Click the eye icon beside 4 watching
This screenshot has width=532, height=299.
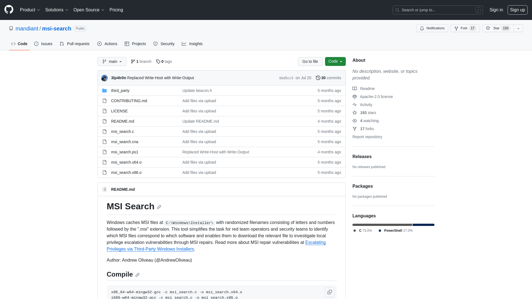point(355,121)
